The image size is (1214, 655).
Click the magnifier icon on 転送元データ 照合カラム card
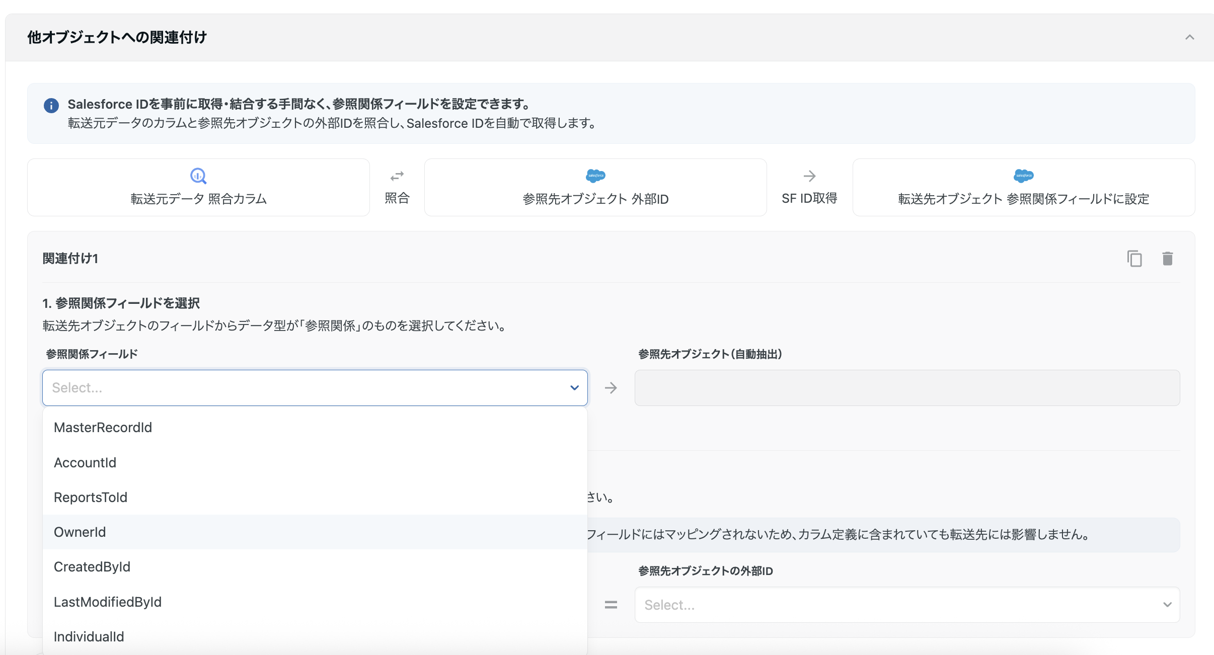click(198, 176)
